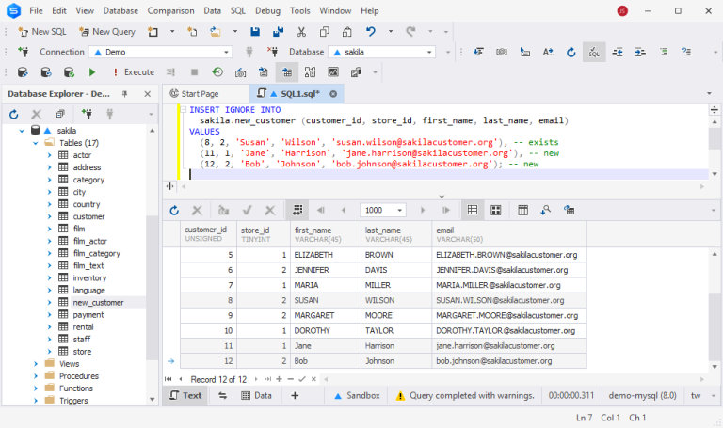This screenshot has width=723, height=428.
Task: Collapse the Tables (17) folder
Action: tap(36, 143)
